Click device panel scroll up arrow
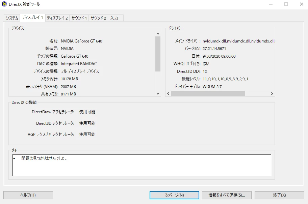The image size is (308, 204). (x=158, y=34)
